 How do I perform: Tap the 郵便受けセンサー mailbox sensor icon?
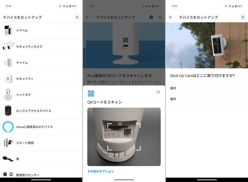tap(8, 174)
